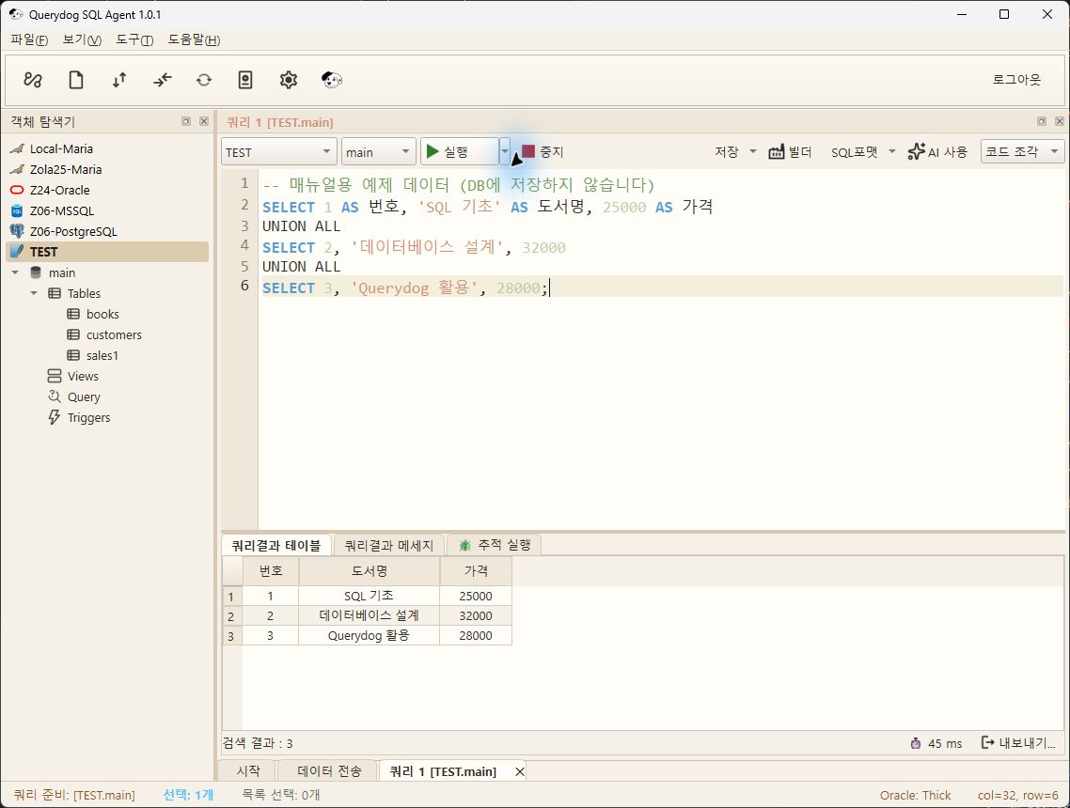The width and height of the screenshot is (1070, 808).
Task: Select Zola25-Maria connection
Action: pyautogui.click(x=66, y=169)
